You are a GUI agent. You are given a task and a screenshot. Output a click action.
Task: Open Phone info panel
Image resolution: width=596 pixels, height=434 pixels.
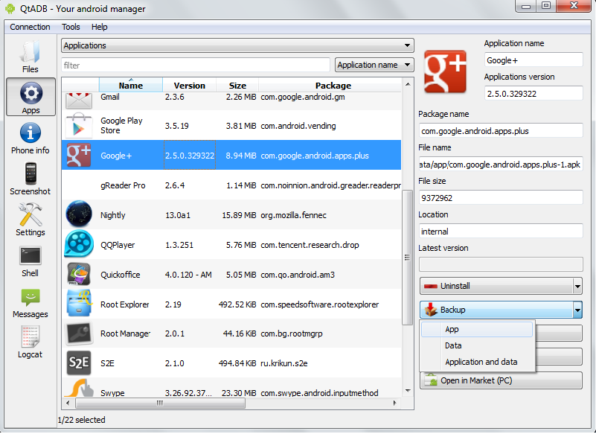tap(30, 138)
